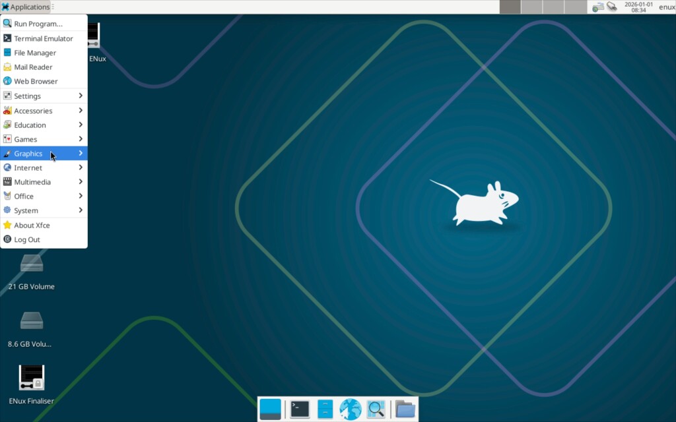Select Terminal Emulator menu entry
The height and width of the screenshot is (422, 676).
coord(44,38)
